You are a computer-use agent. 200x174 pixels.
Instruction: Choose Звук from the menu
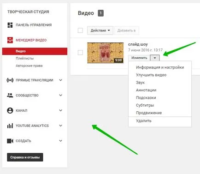pyautogui.click(x=160, y=83)
